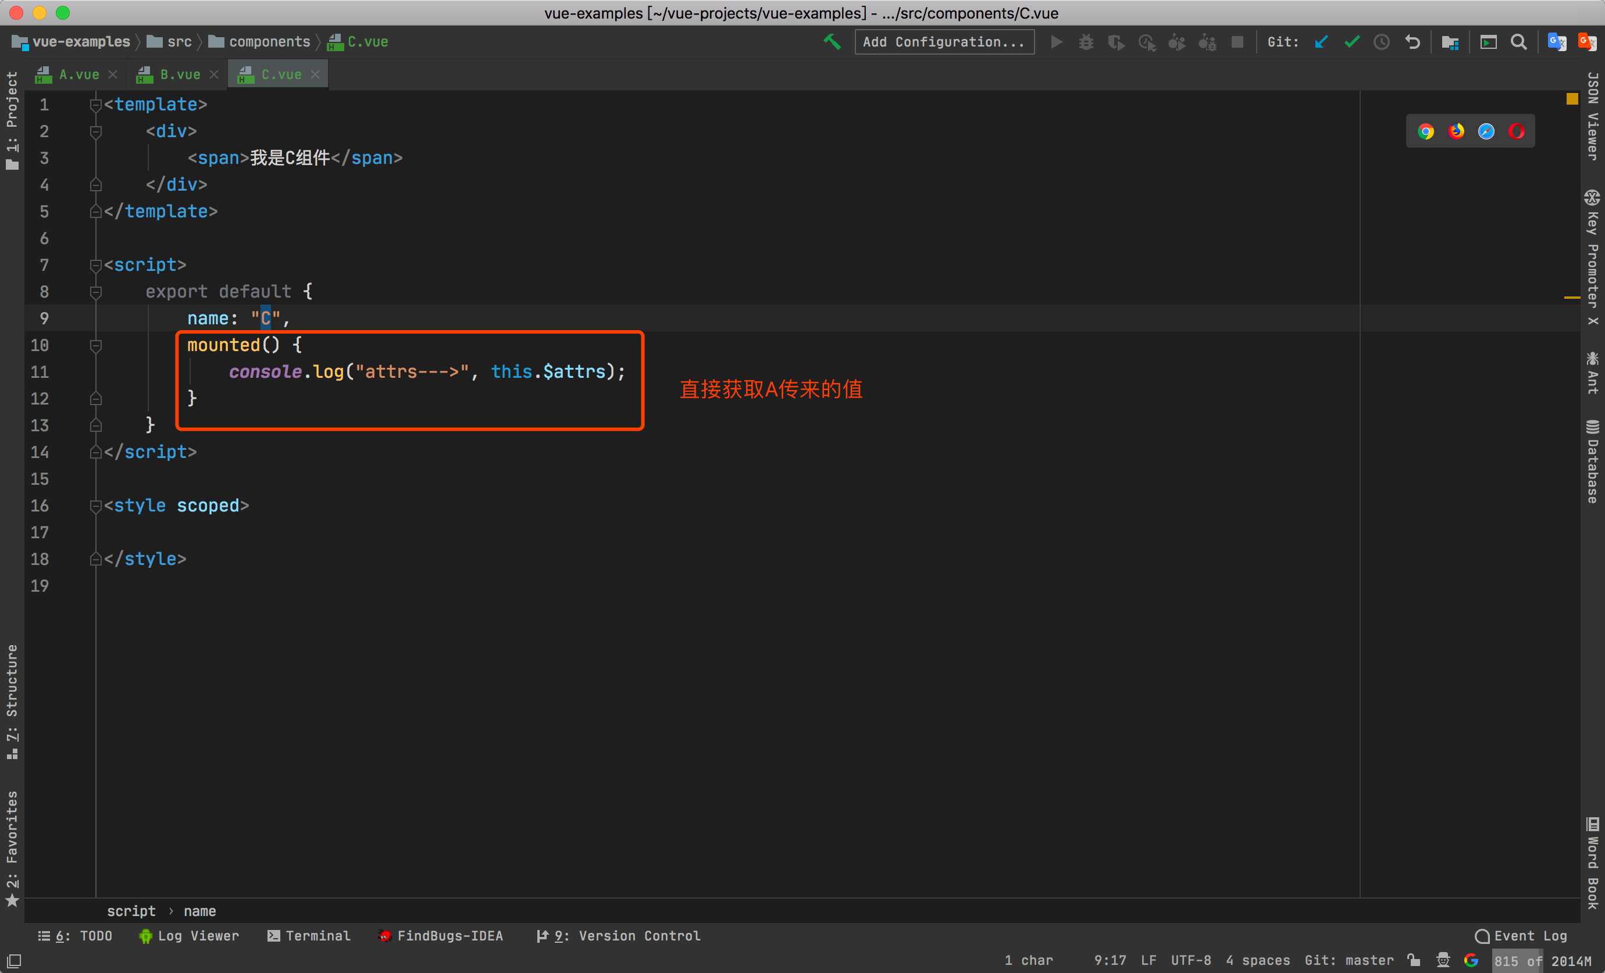Open the Word Book side panel
The height and width of the screenshot is (973, 1605).
(x=1593, y=864)
